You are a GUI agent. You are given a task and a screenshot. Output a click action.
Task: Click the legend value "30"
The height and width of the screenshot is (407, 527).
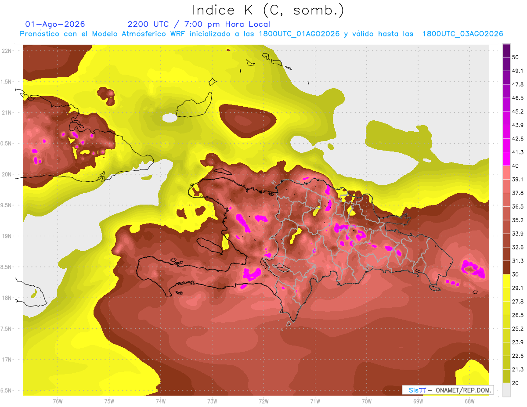(516, 274)
